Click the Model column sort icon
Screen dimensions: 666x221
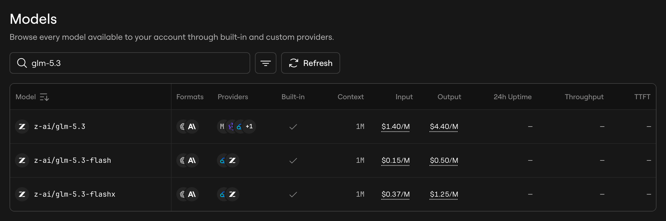(x=44, y=97)
